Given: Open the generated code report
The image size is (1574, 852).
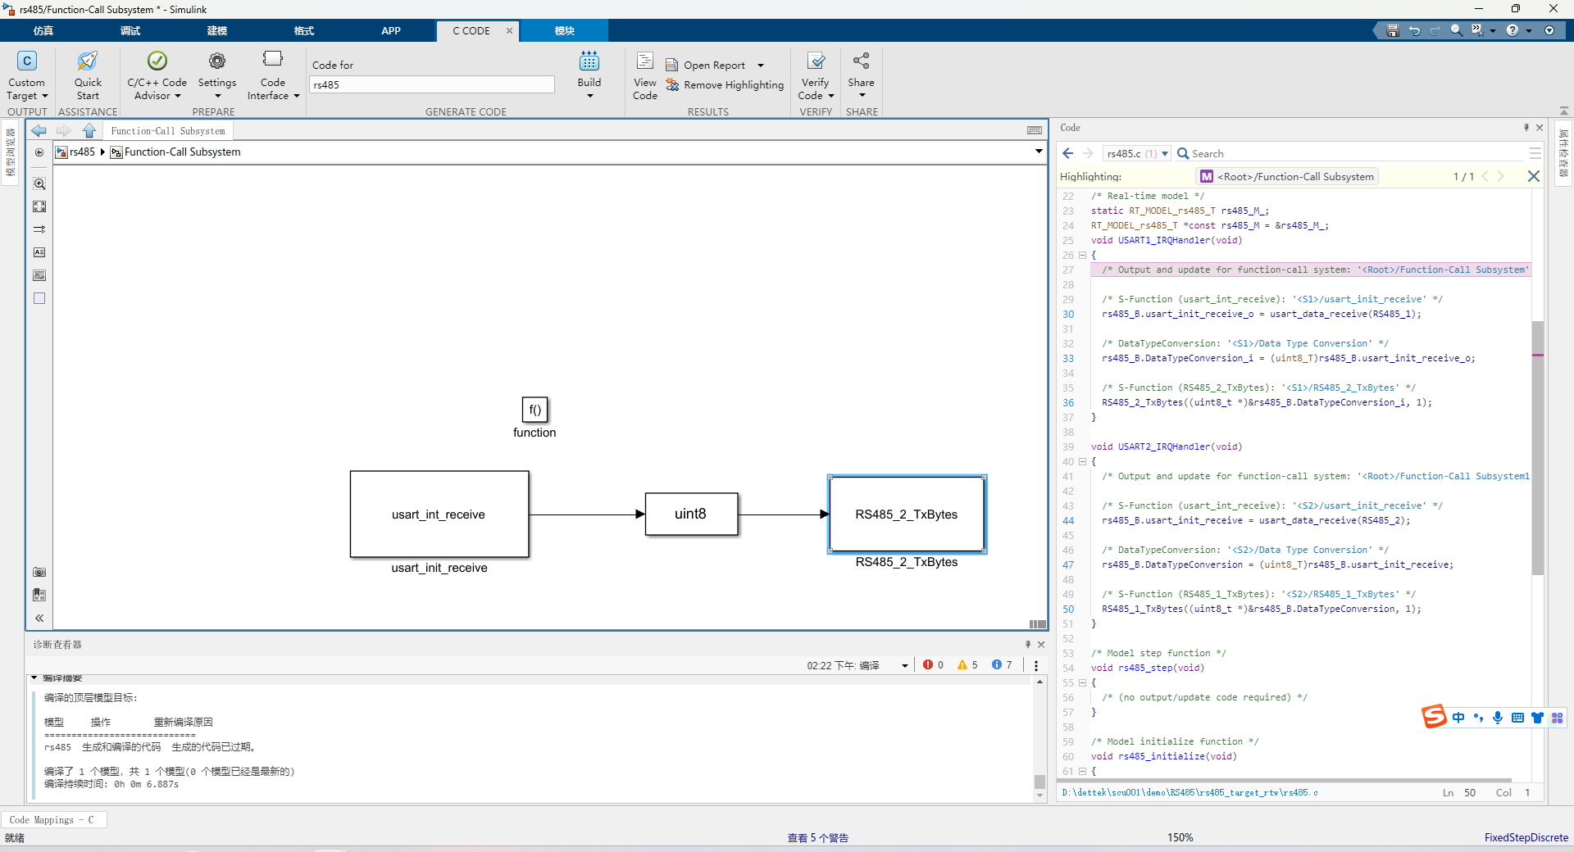Looking at the screenshot, I should pyautogui.click(x=706, y=65).
